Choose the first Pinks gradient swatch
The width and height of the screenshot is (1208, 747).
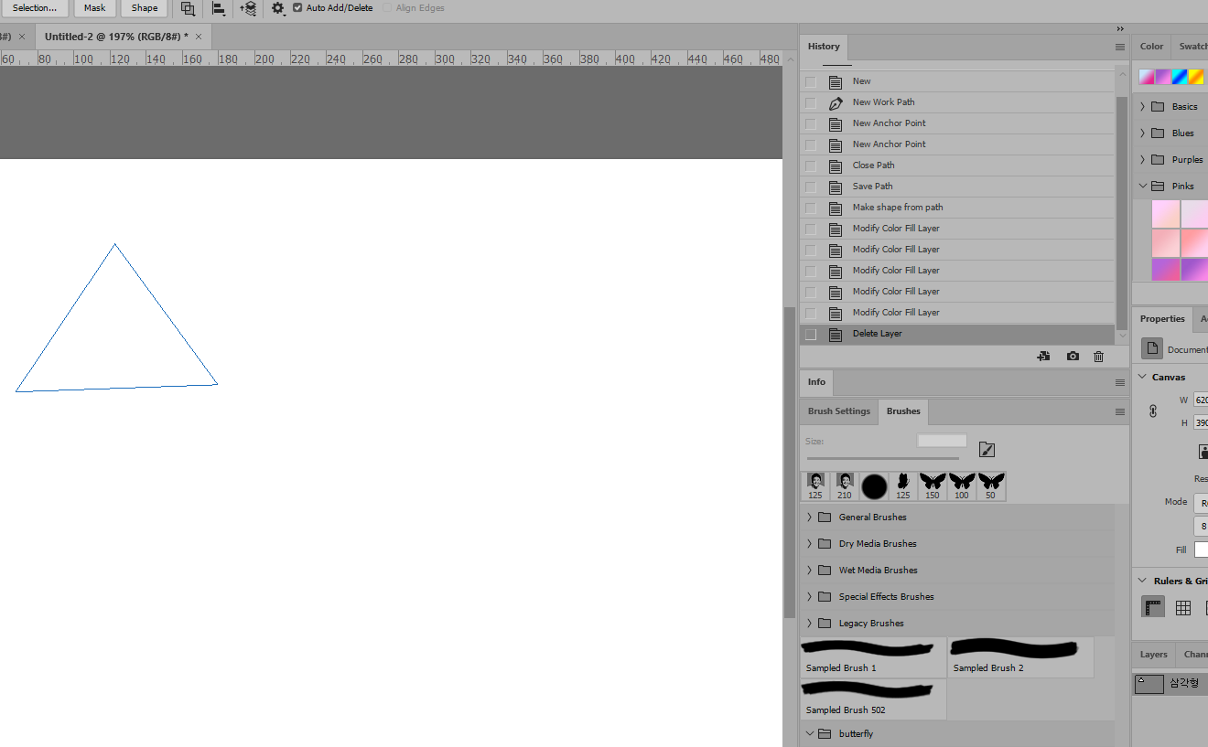tap(1166, 214)
